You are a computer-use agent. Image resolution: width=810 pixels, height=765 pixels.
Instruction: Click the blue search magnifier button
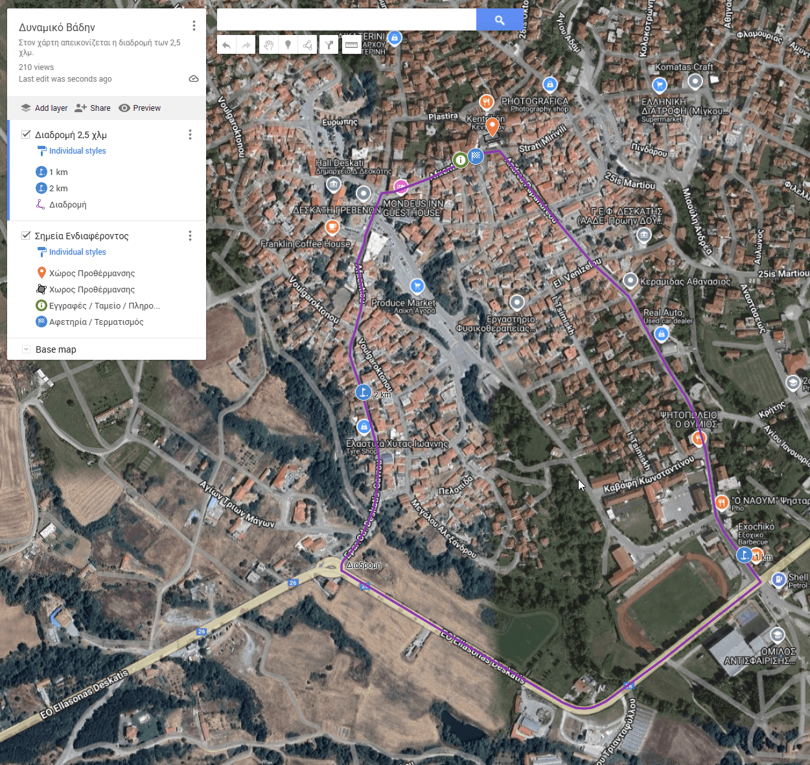[499, 20]
